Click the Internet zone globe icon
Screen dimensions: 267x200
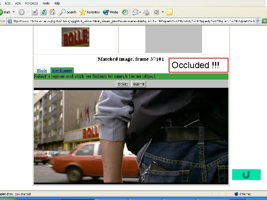point(236,194)
